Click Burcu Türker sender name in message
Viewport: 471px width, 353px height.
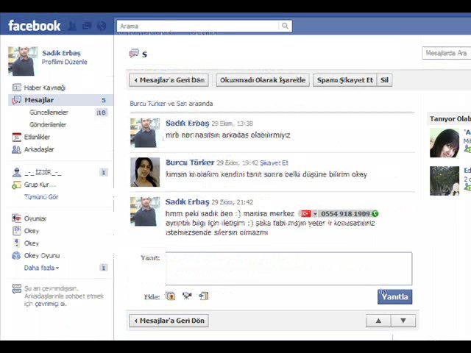(x=190, y=163)
